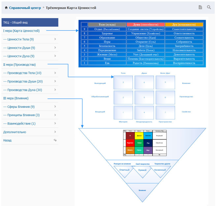Open the document icon in header
The image size is (216, 206).
click(200, 7)
